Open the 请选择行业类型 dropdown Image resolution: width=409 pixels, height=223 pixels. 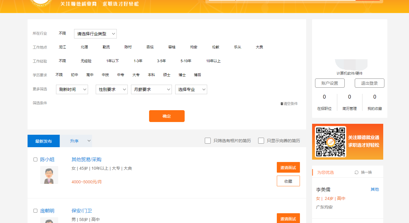click(95, 34)
